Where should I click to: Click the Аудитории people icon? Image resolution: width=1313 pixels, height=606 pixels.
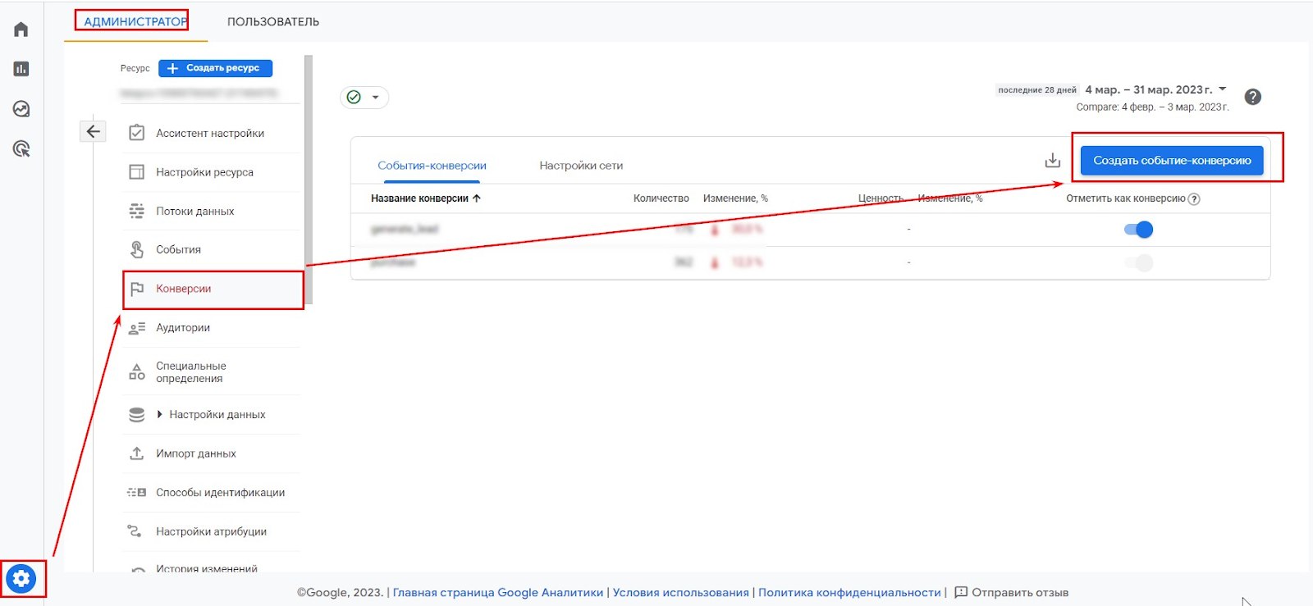pos(137,328)
